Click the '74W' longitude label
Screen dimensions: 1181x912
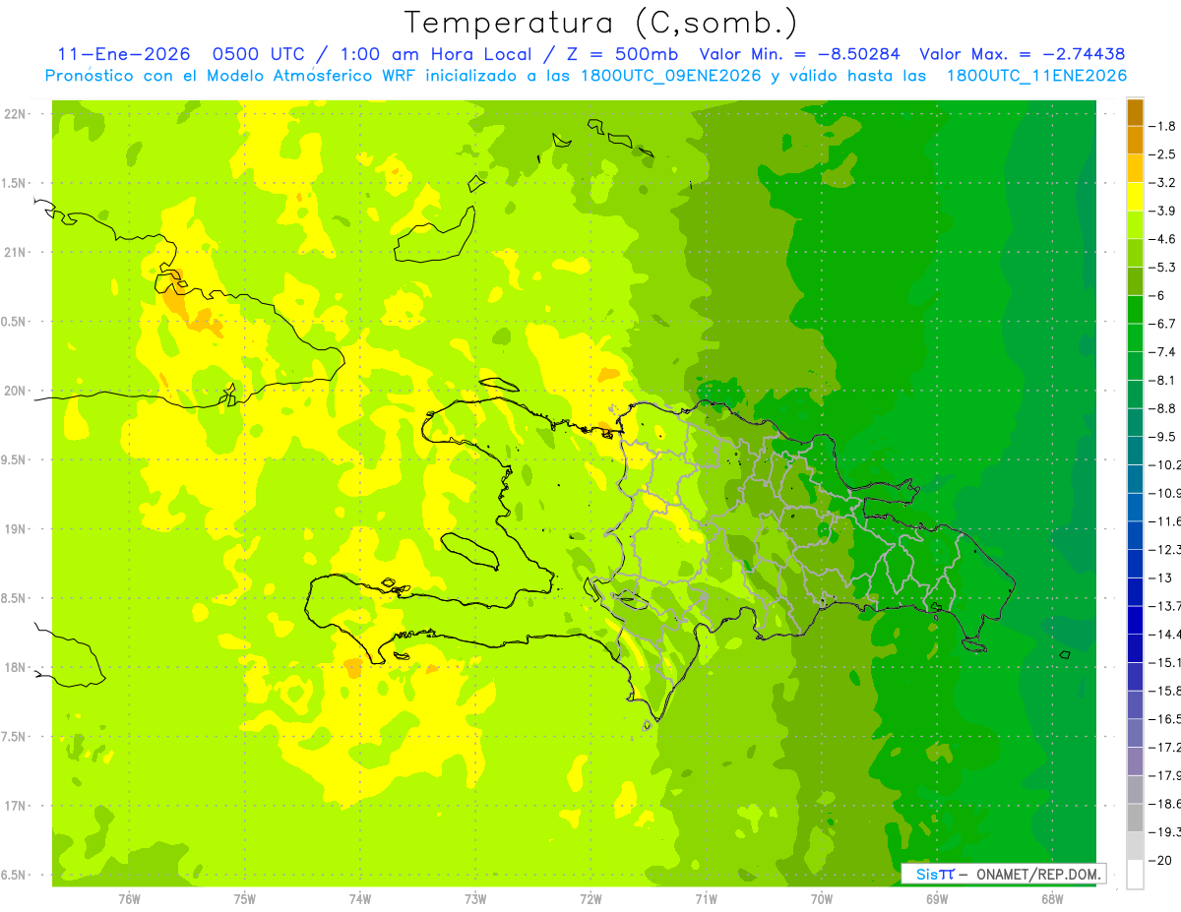click(x=360, y=899)
